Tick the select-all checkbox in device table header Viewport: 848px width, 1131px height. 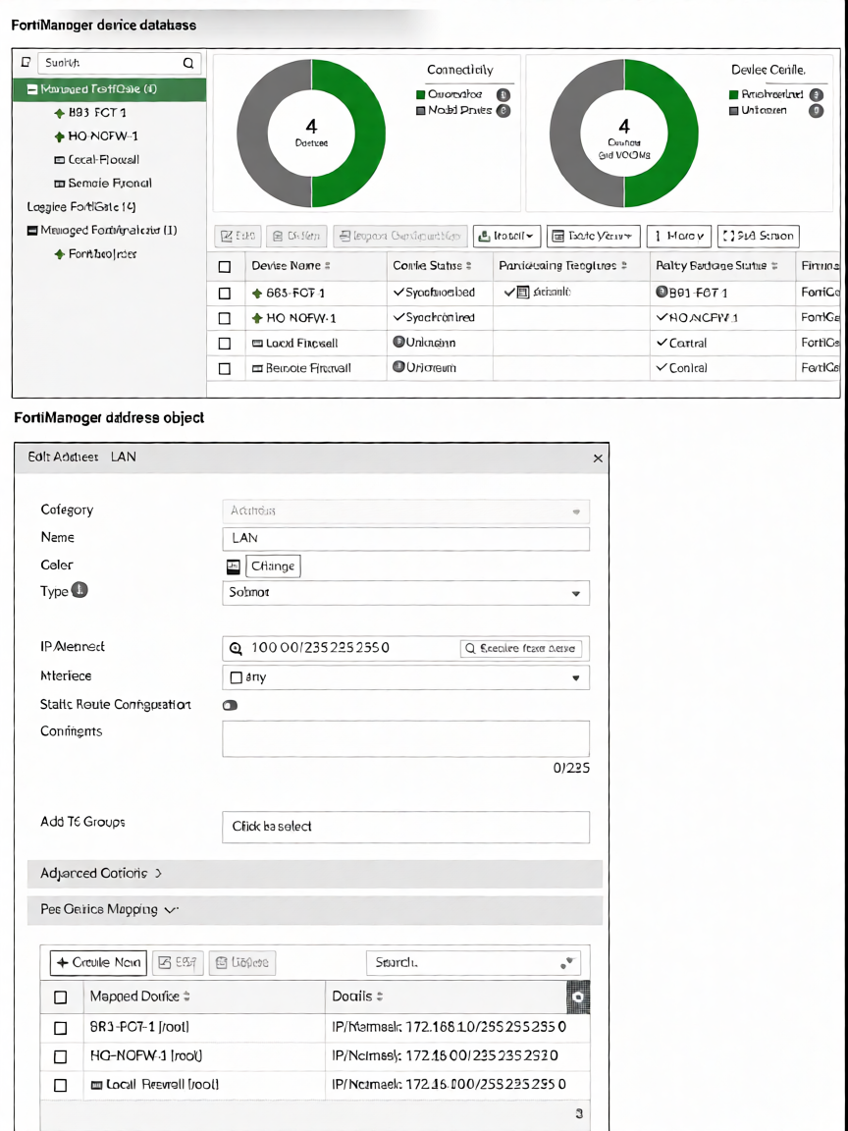tap(224, 267)
